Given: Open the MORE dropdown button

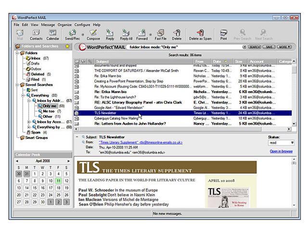Looking at the screenshot, I should [284, 47].
